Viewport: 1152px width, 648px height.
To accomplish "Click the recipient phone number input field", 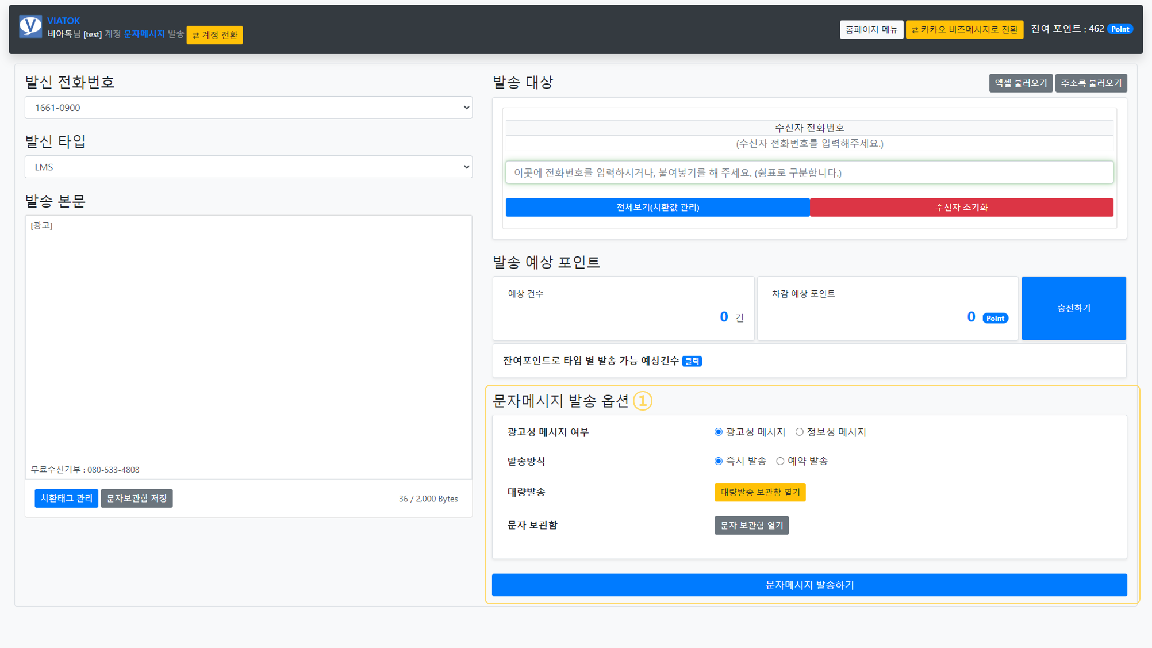I will (809, 172).
